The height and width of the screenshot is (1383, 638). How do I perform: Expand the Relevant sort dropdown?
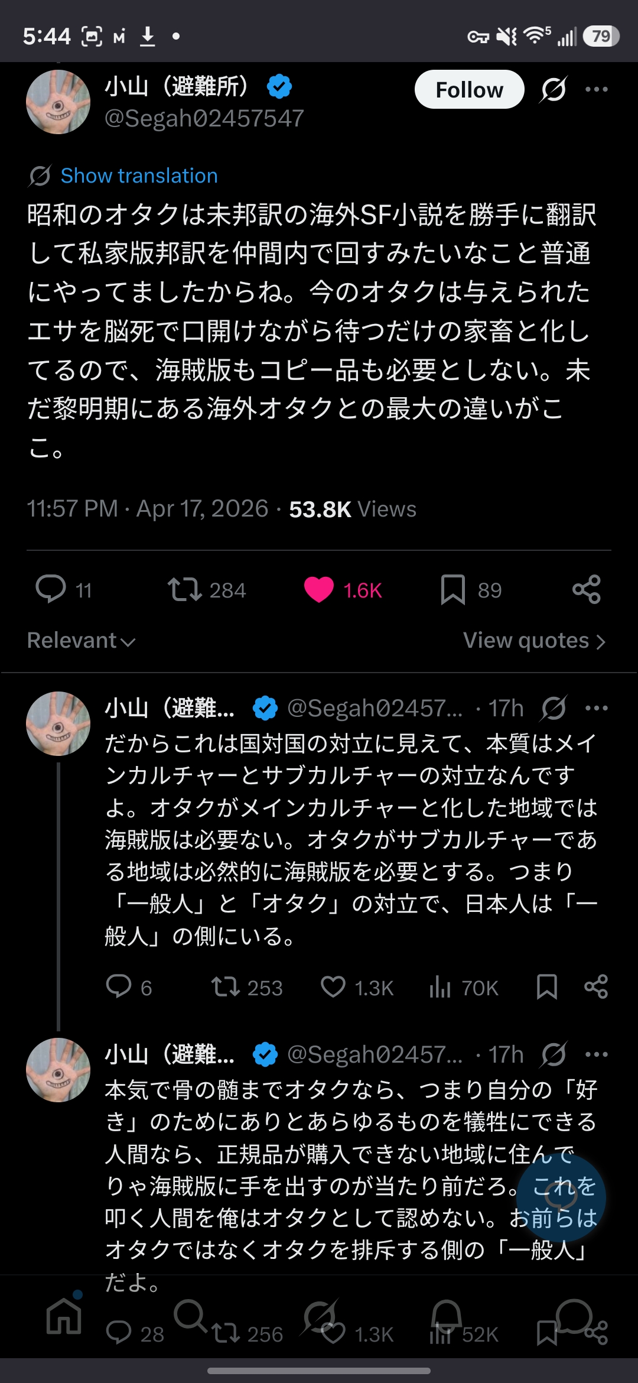82,641
